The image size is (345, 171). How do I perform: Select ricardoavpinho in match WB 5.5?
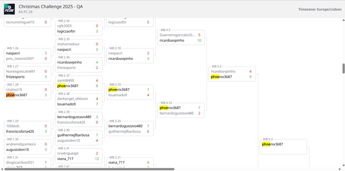[x=223, y=71]
